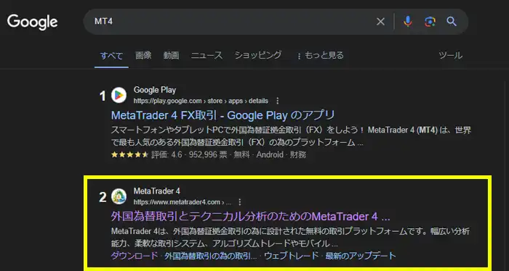Screen dimensions: 509x271
Task: Click the play.google.com breadcrumb URL
Action: point(201,101)
